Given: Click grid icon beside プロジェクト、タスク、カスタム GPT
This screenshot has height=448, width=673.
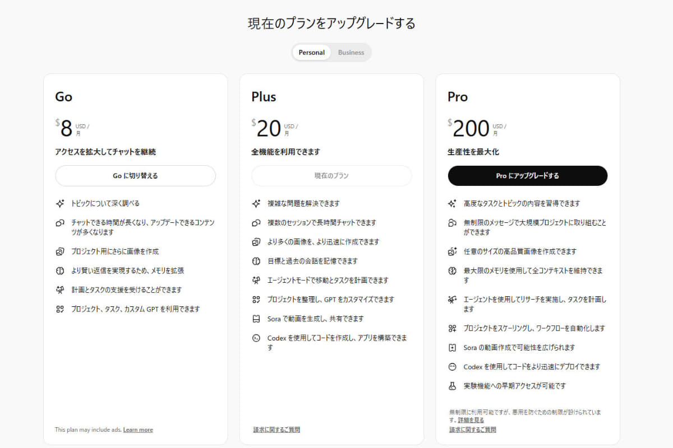Looking at the screenshot, I should click(x=60, y=309).
